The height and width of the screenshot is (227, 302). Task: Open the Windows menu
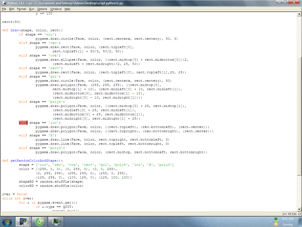pos(56,9)
